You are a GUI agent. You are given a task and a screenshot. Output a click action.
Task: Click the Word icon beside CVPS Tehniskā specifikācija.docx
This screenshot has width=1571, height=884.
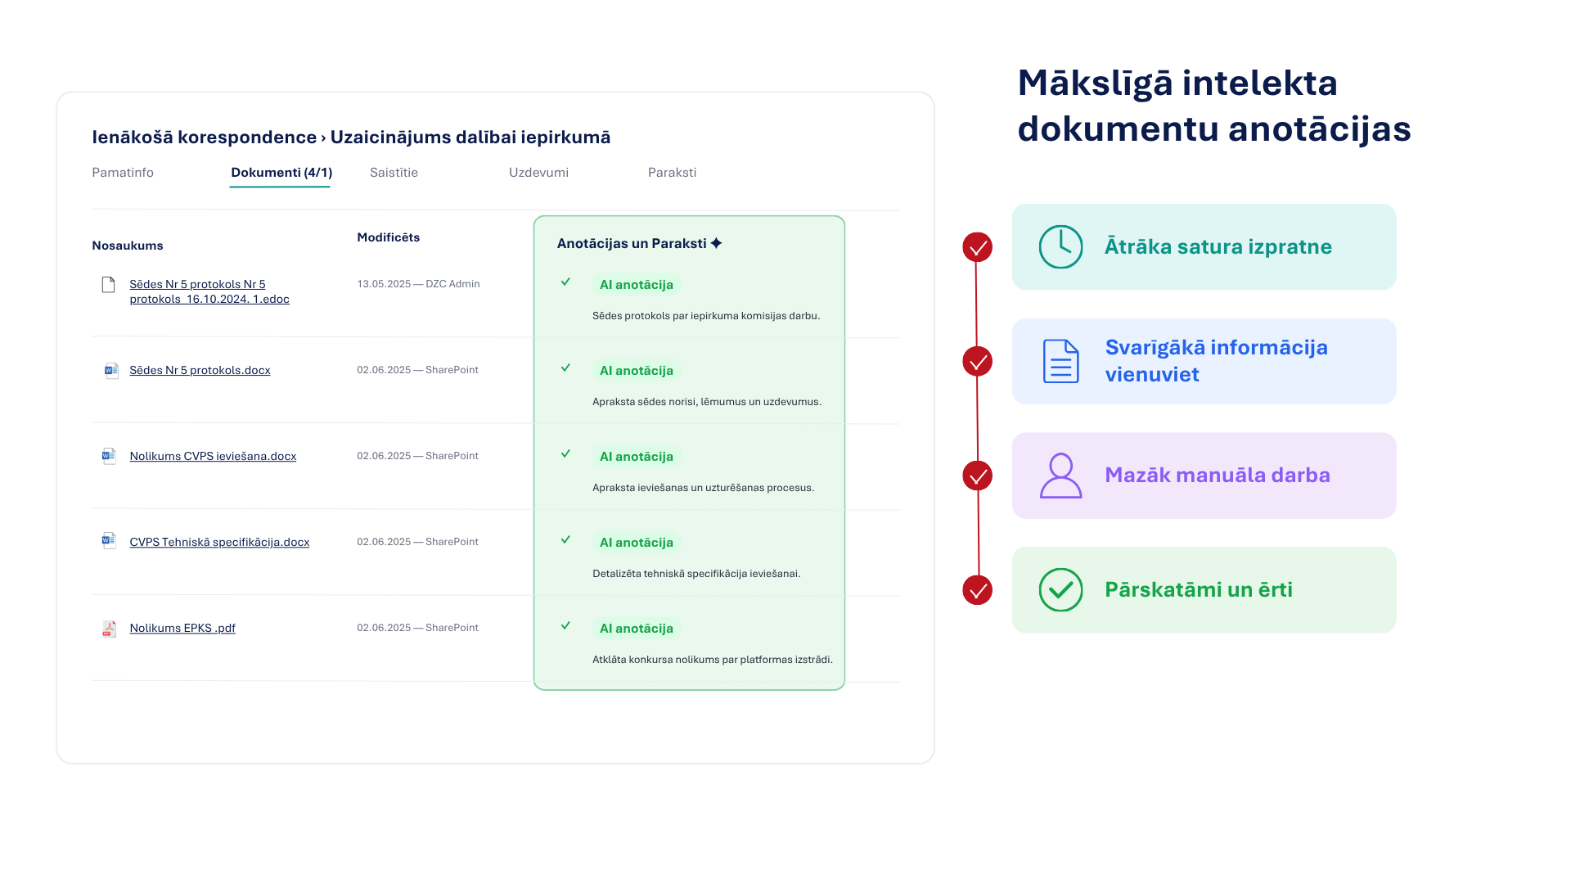[x=108, y=542]
